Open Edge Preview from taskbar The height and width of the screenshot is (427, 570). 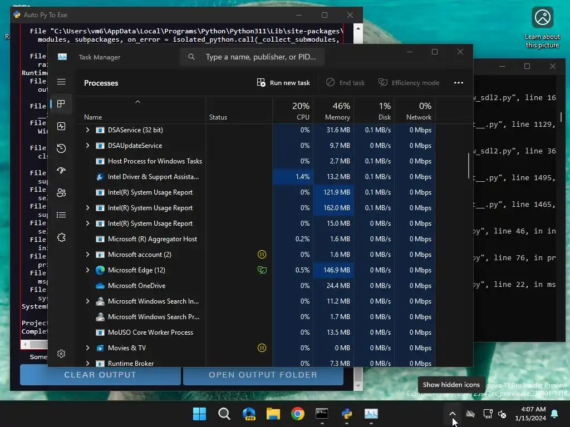(249, 414)
